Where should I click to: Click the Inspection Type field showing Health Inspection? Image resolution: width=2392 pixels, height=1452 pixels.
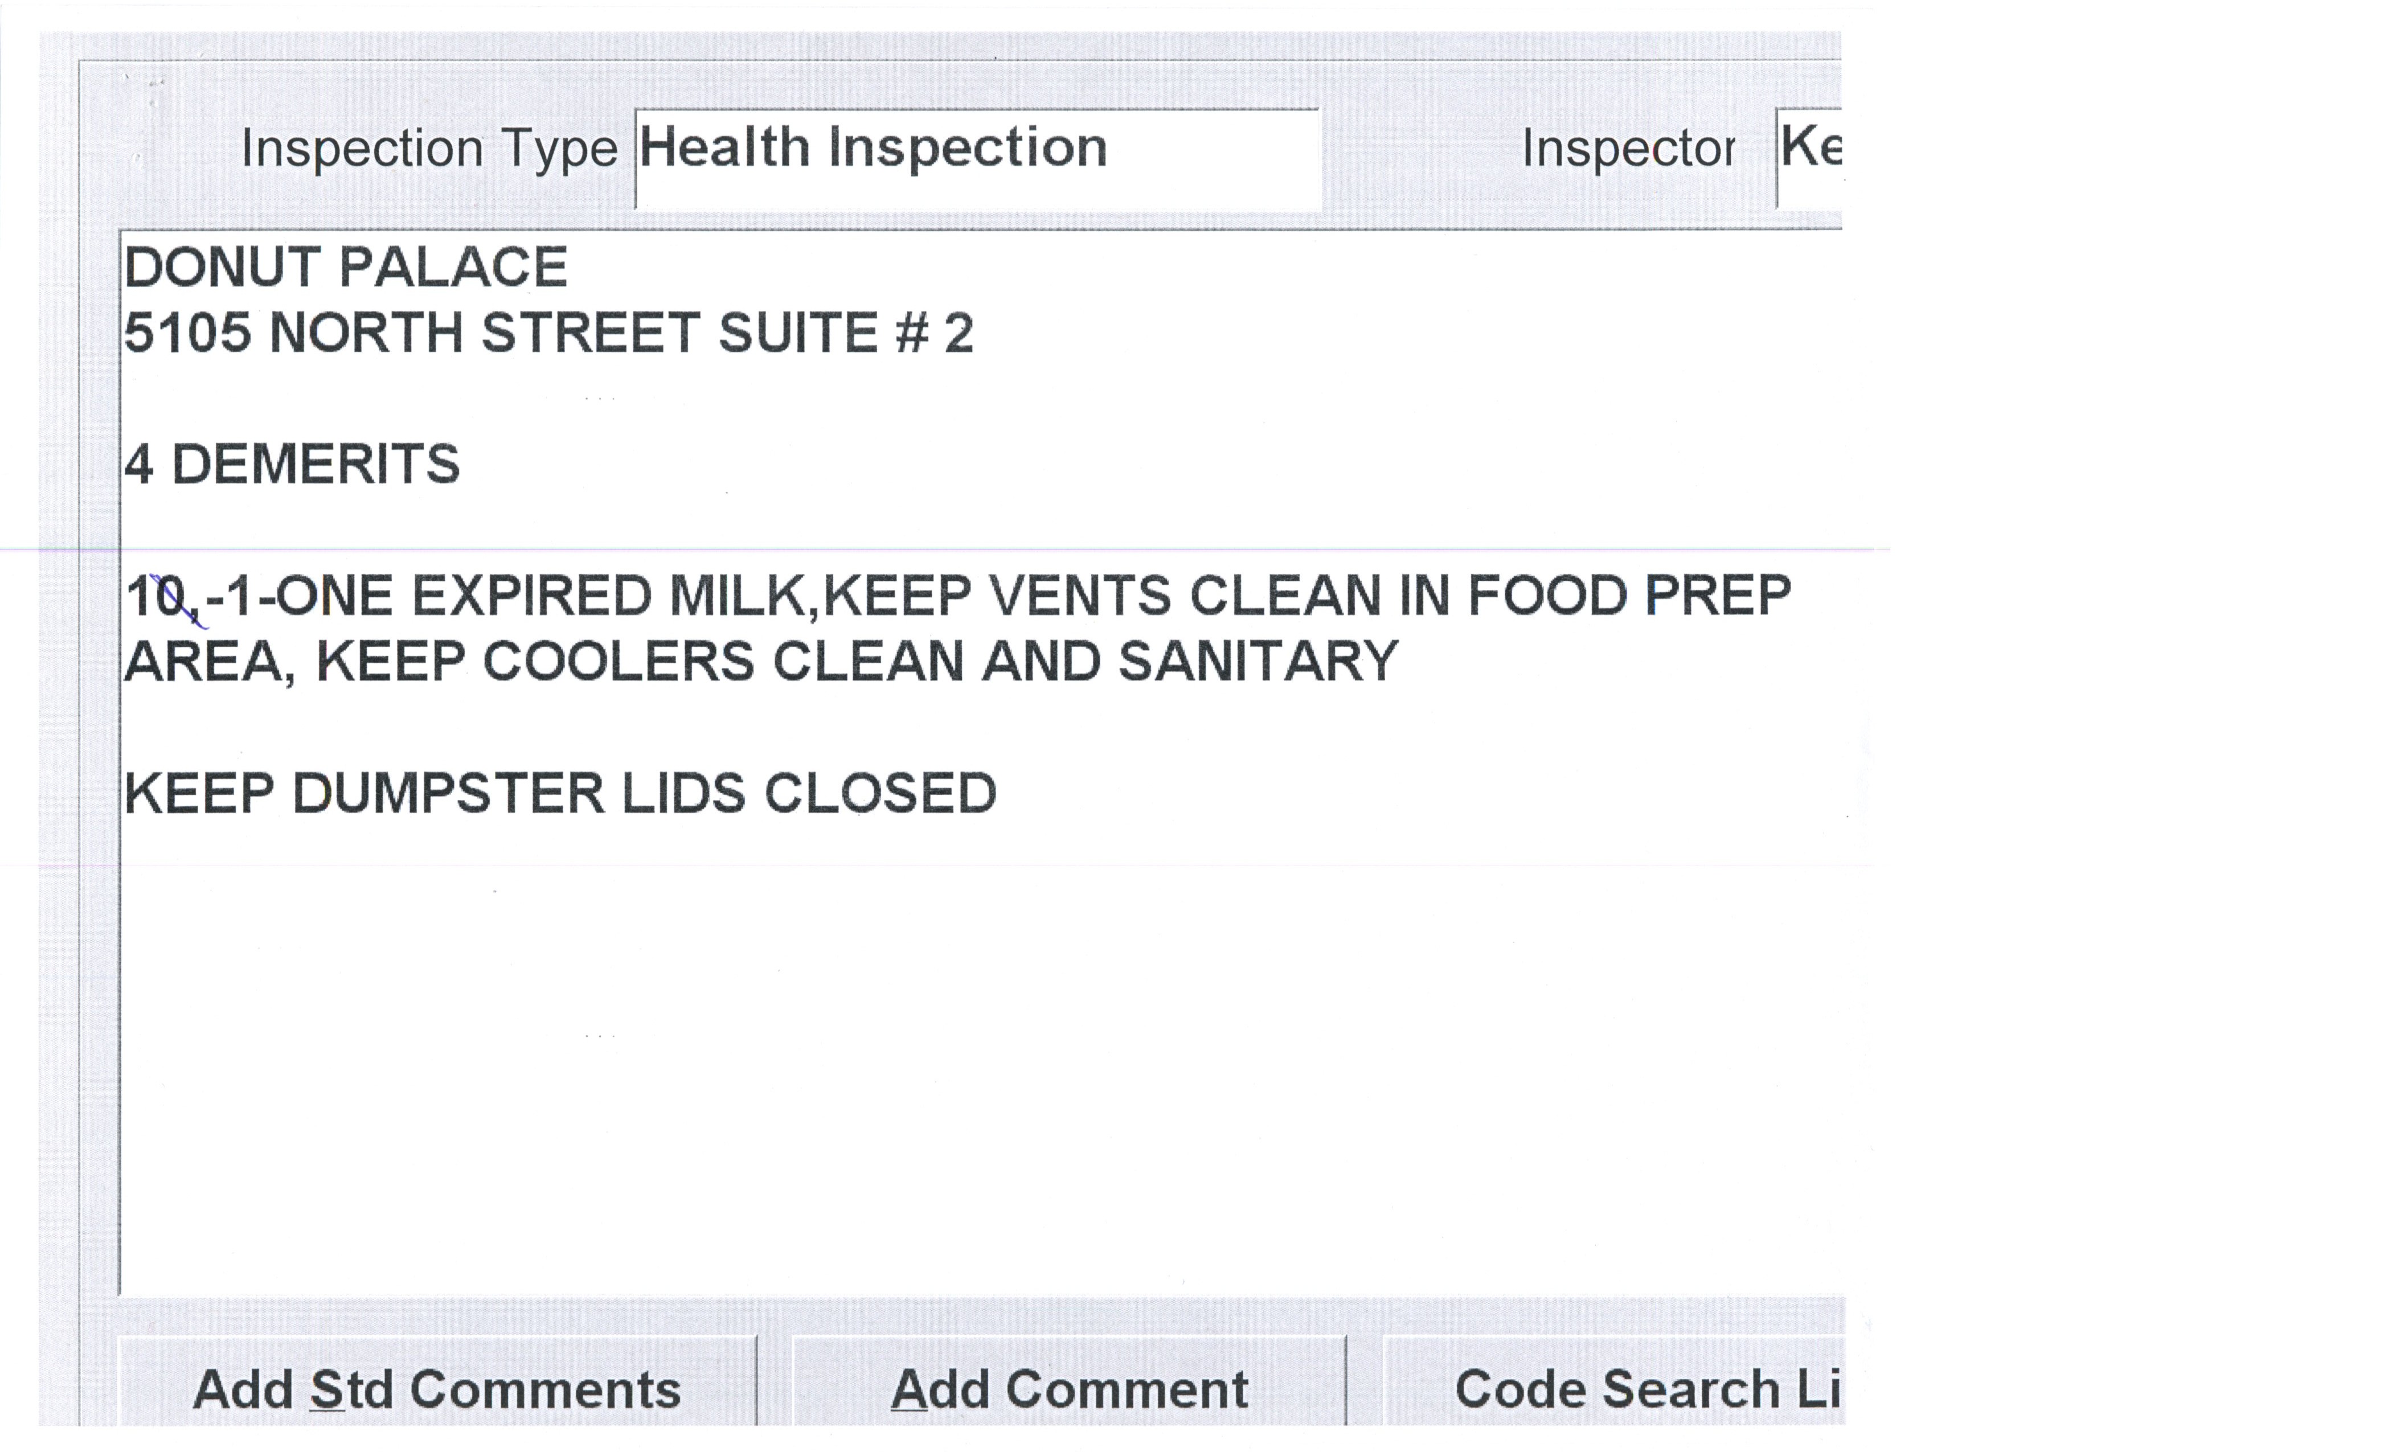pyautogui.click(x=976, y=157)
